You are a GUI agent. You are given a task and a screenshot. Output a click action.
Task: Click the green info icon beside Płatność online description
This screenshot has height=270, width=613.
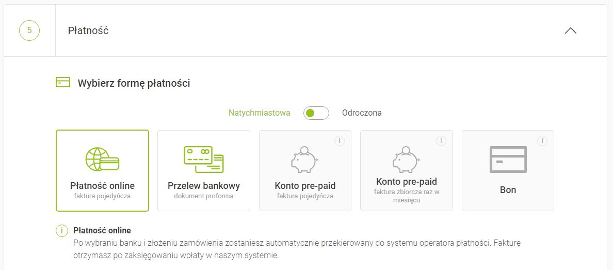click(x=62, y=231)
